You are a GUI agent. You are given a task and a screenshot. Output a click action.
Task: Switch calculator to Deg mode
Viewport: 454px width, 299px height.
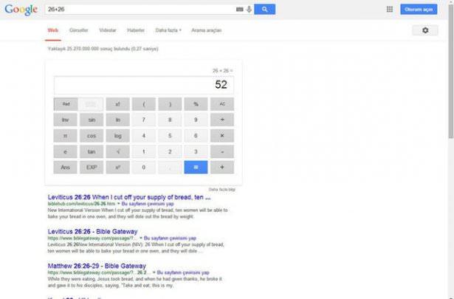click(92, 104)
